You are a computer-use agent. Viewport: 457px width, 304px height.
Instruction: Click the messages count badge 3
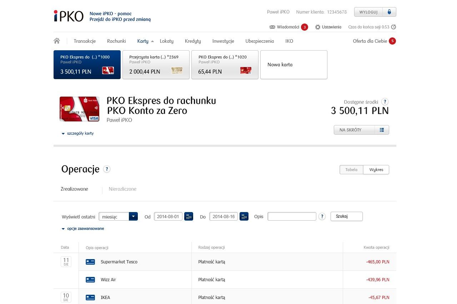pos(305,27)
